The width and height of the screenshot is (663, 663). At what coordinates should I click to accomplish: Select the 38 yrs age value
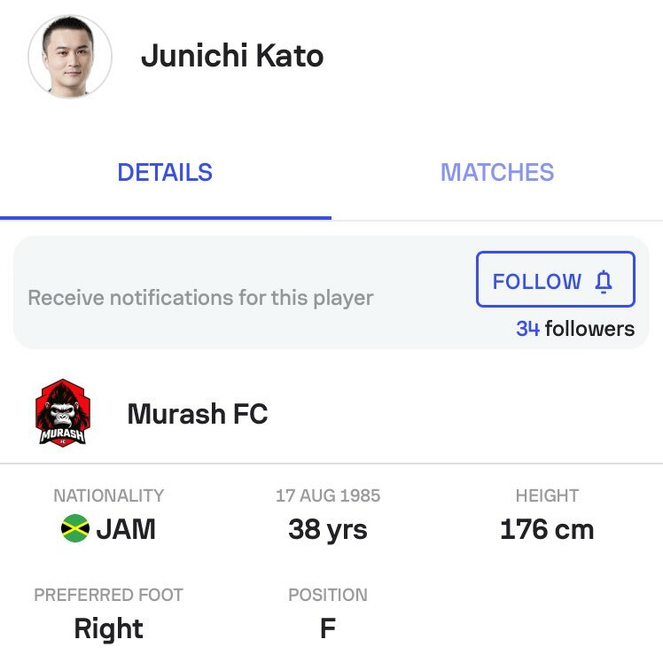coord(328,530)
